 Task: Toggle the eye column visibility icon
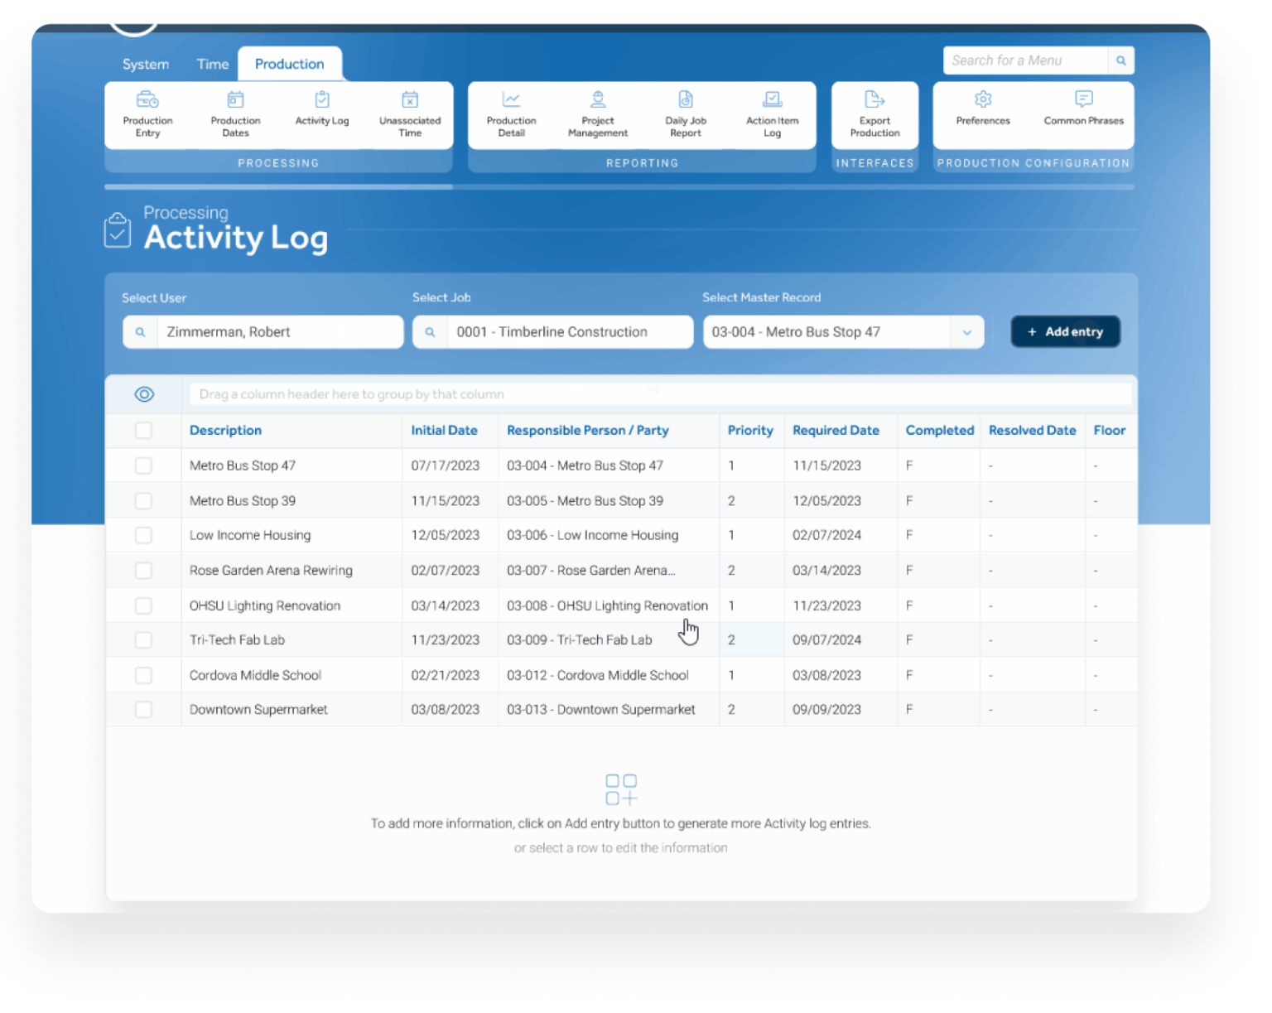[143, 394]
